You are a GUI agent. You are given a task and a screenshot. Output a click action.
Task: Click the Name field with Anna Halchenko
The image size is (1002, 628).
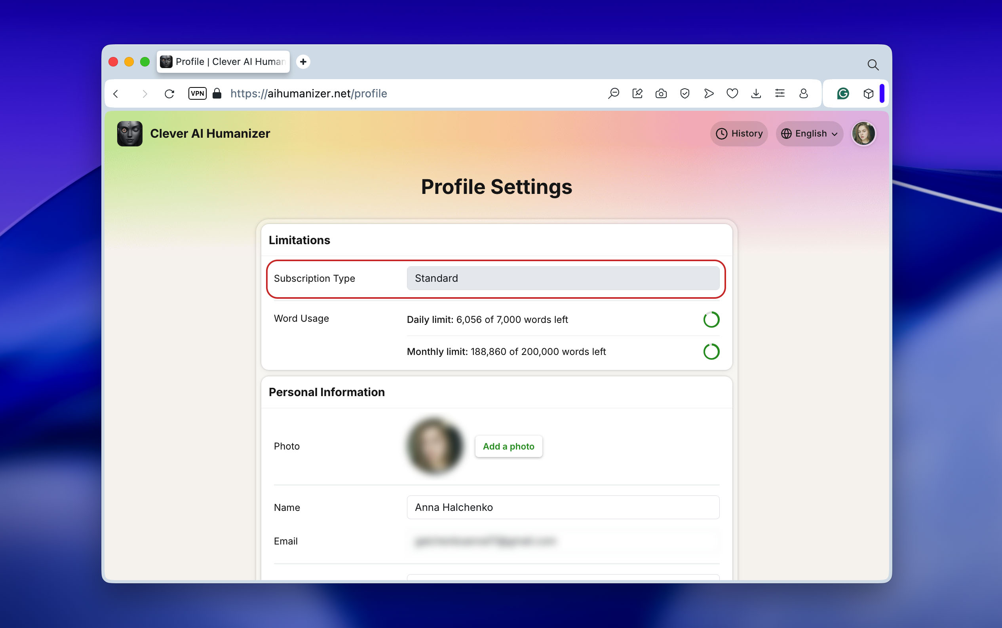tap(563, 507)
